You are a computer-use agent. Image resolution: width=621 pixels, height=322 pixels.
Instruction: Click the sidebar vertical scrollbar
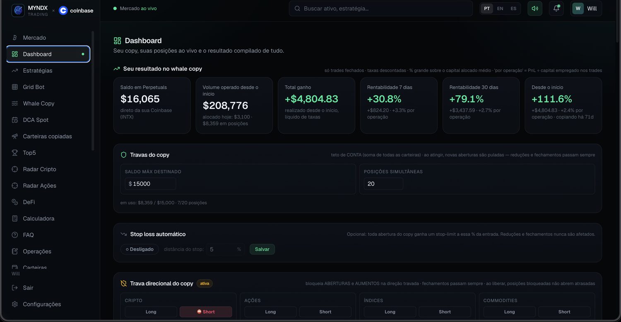coord(93,91)
